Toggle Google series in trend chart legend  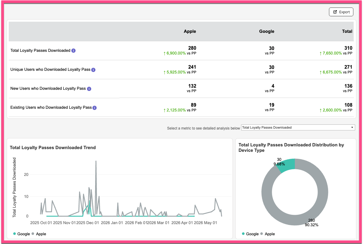click(x=22, y=234)
